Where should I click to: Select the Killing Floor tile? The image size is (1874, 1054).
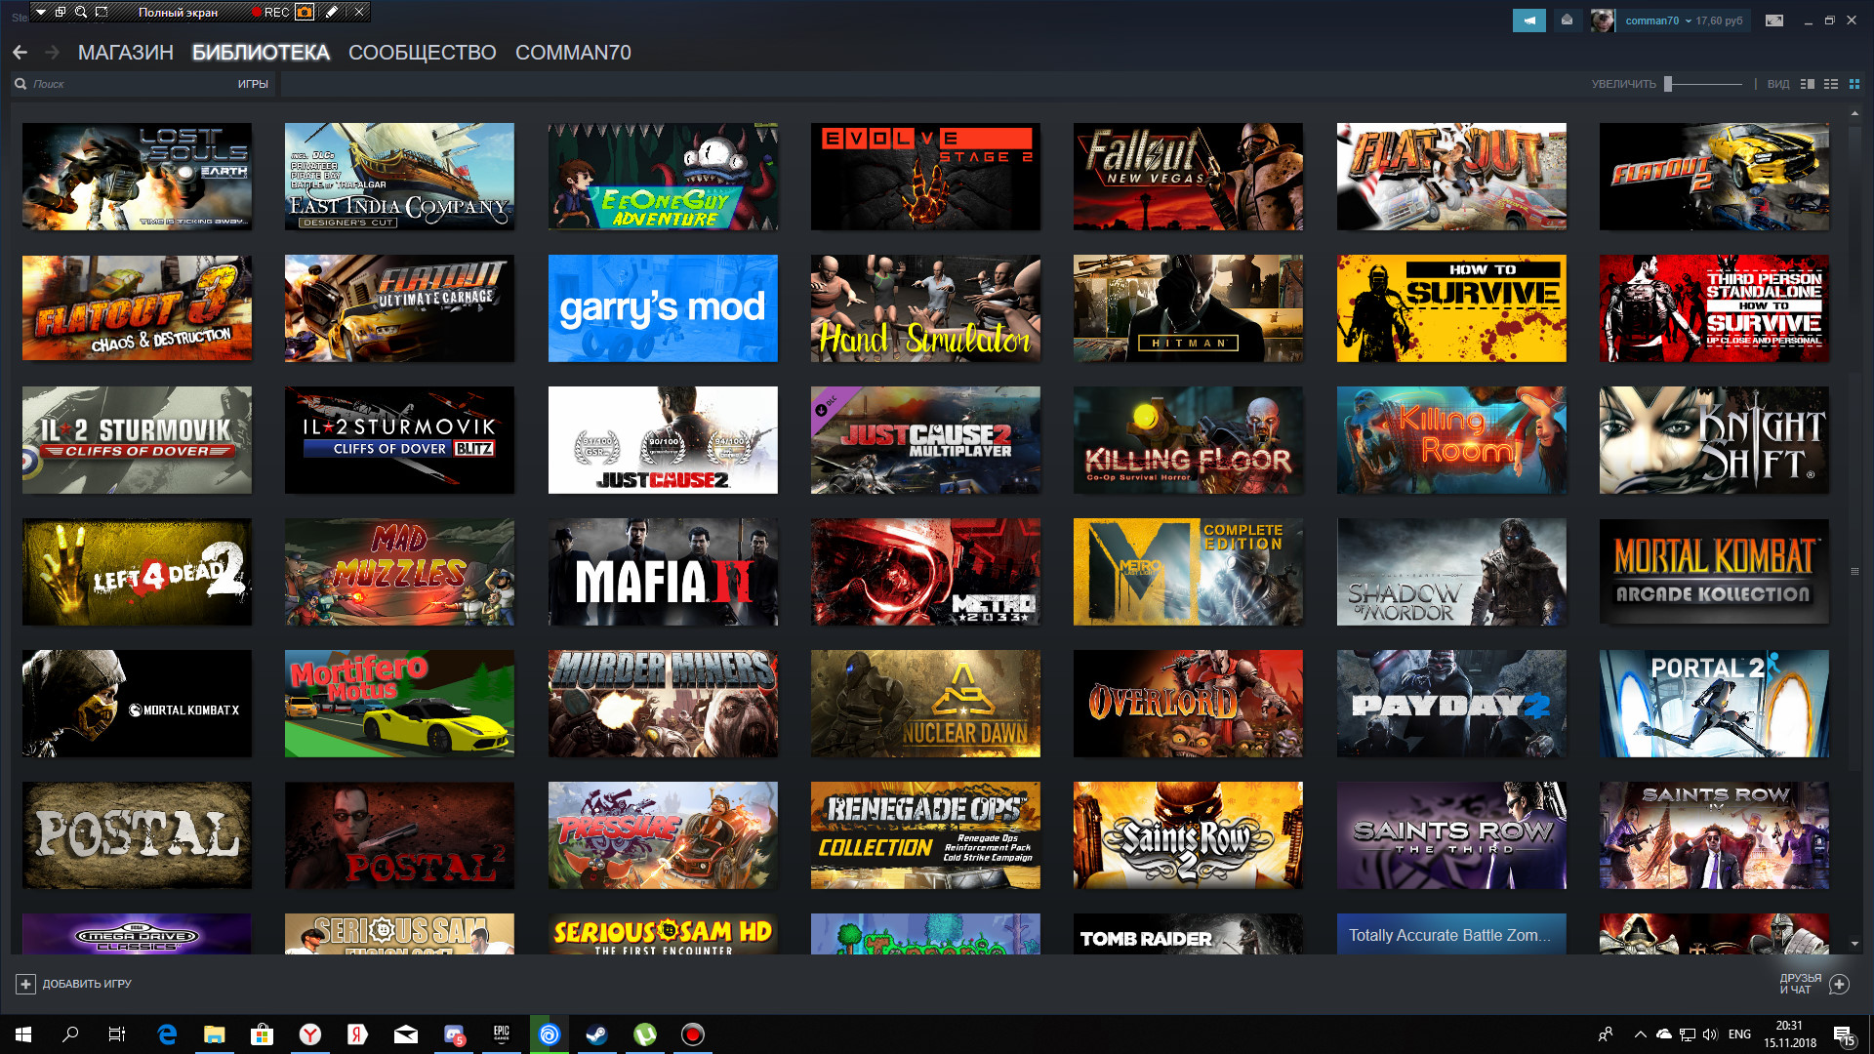point(1188,440)
